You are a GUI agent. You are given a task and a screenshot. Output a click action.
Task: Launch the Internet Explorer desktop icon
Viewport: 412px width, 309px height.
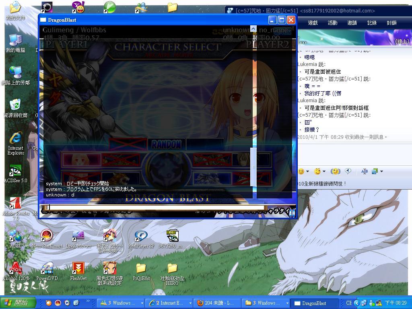[x=15, y=142]
